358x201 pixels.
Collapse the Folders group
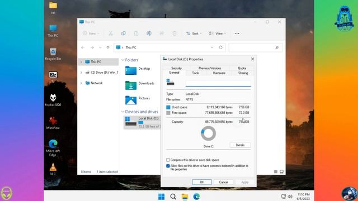[x=123, y=60]
